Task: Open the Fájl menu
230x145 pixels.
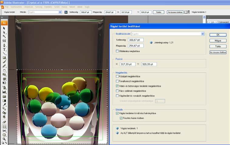Action: point(7,7)
